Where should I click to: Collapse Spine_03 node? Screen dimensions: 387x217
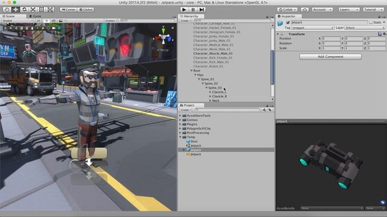click(x=207, y=88)
